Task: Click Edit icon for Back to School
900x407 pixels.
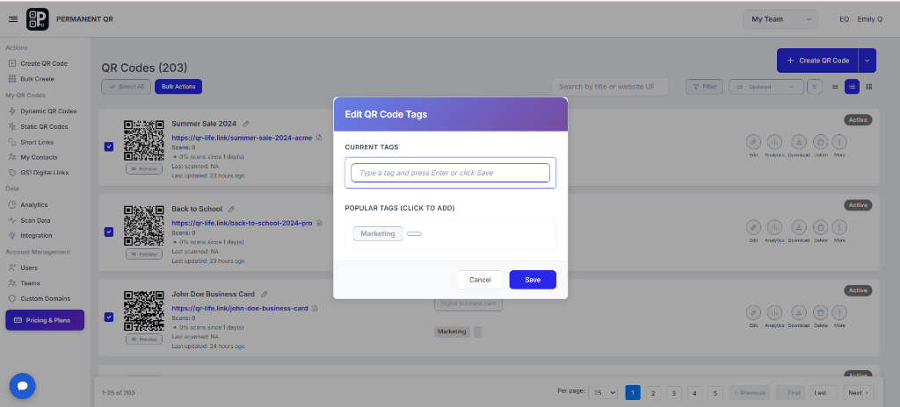Action: 753,227
